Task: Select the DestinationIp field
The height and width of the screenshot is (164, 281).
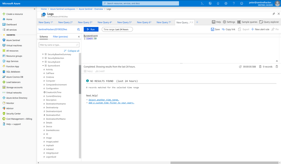Action: tap(52, 108)
